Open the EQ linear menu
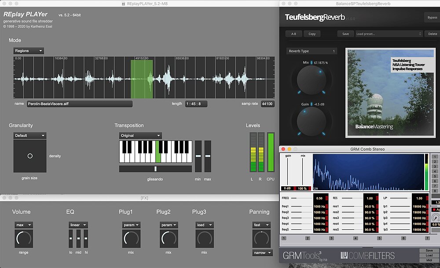Image resolution: width=440 pixels, height=268 pixels. pos(78,225)
